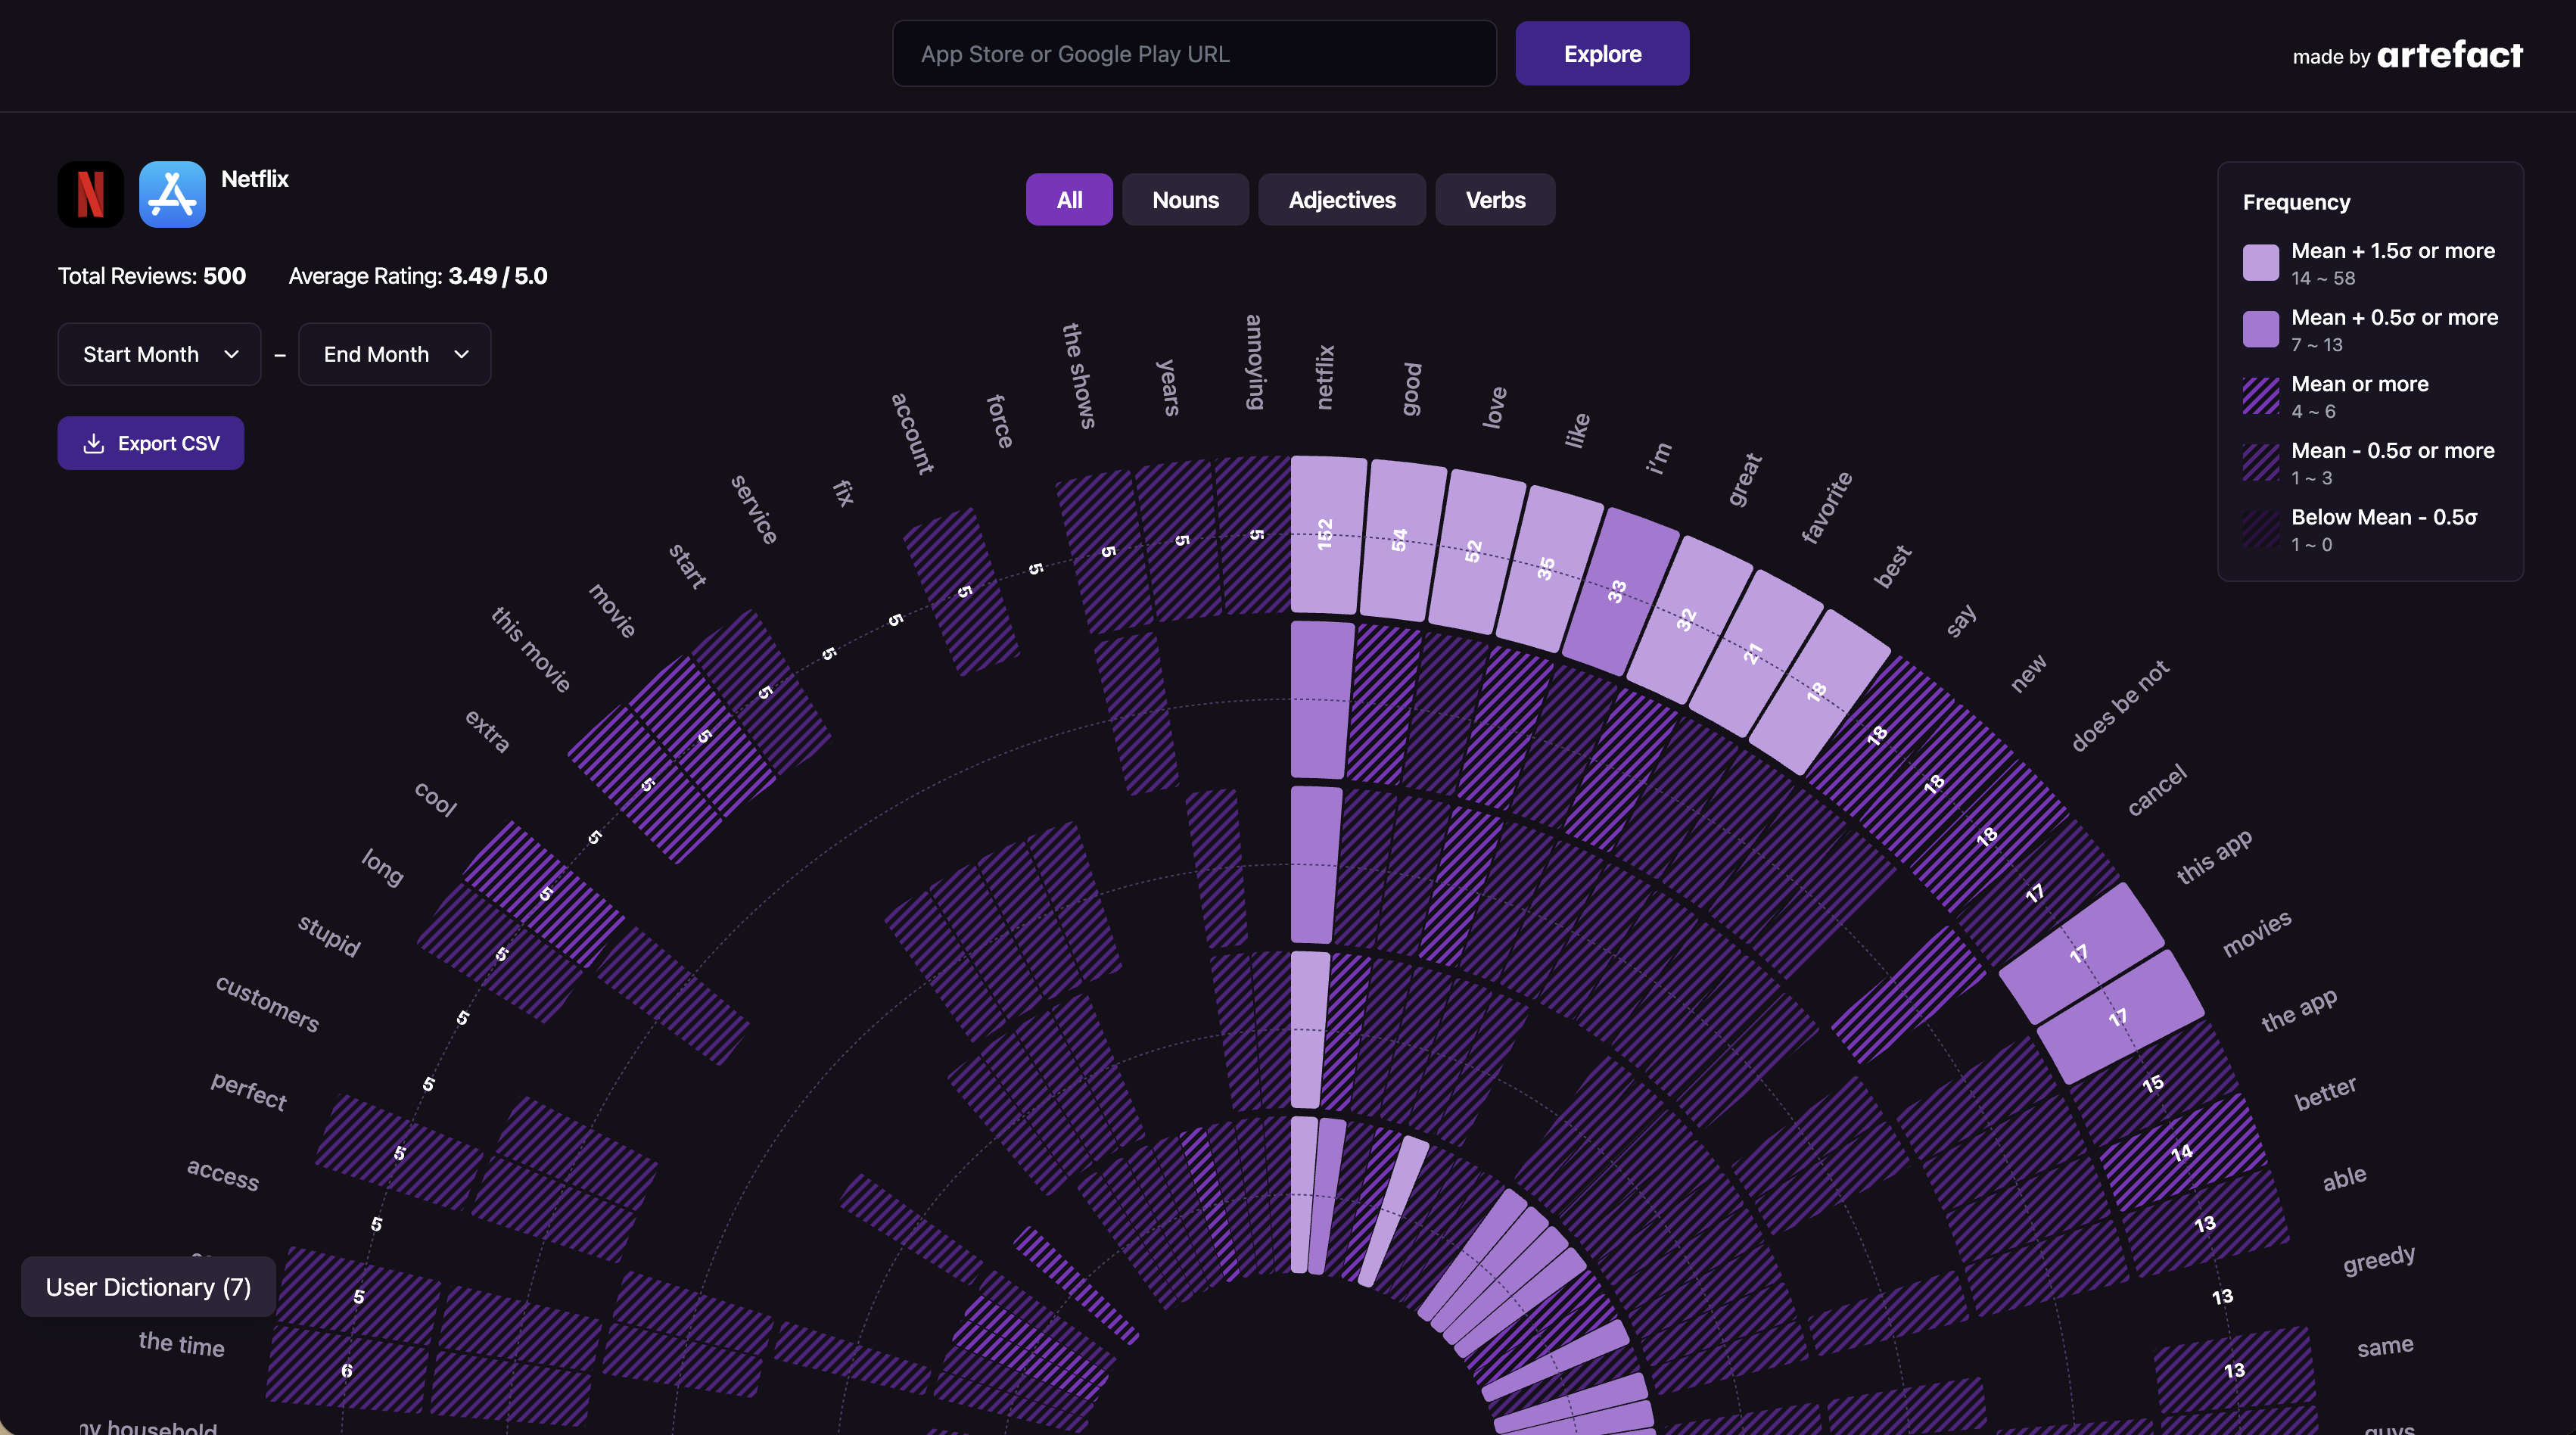2576x1435 pixels.
Task: Switch to the Nouns tab
Action: pyautogui.click(x=1185, y=200)
